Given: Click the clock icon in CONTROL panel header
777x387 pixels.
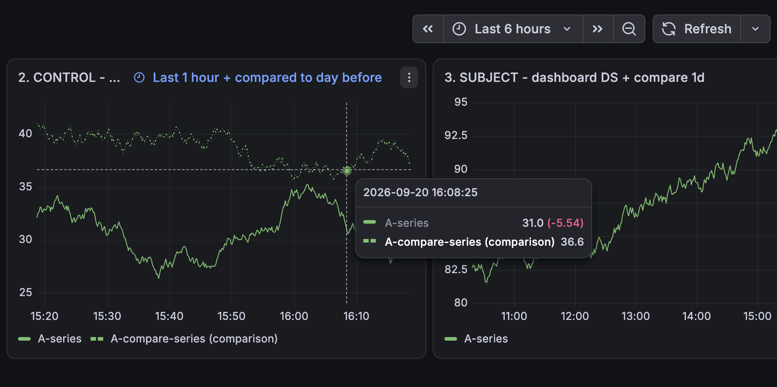Looking at the screenshot, I should pos(139,78).
